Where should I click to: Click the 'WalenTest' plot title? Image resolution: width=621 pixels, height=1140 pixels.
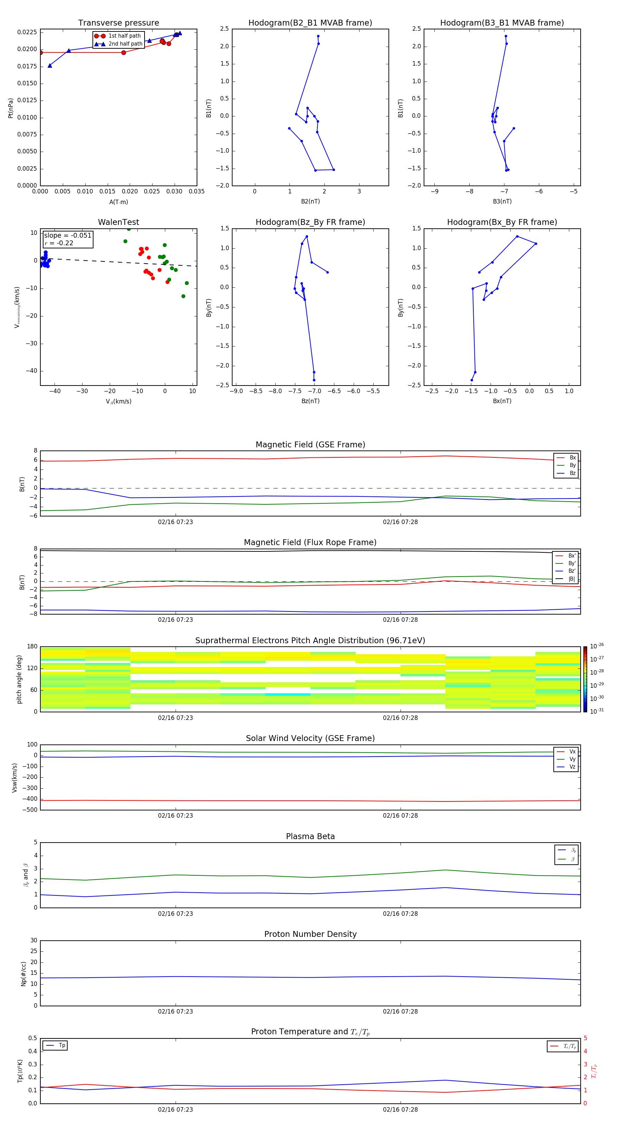tap(118, 222)
